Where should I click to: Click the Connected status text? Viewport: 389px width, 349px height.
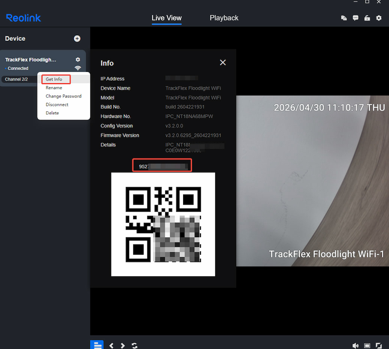coord(18,68)
